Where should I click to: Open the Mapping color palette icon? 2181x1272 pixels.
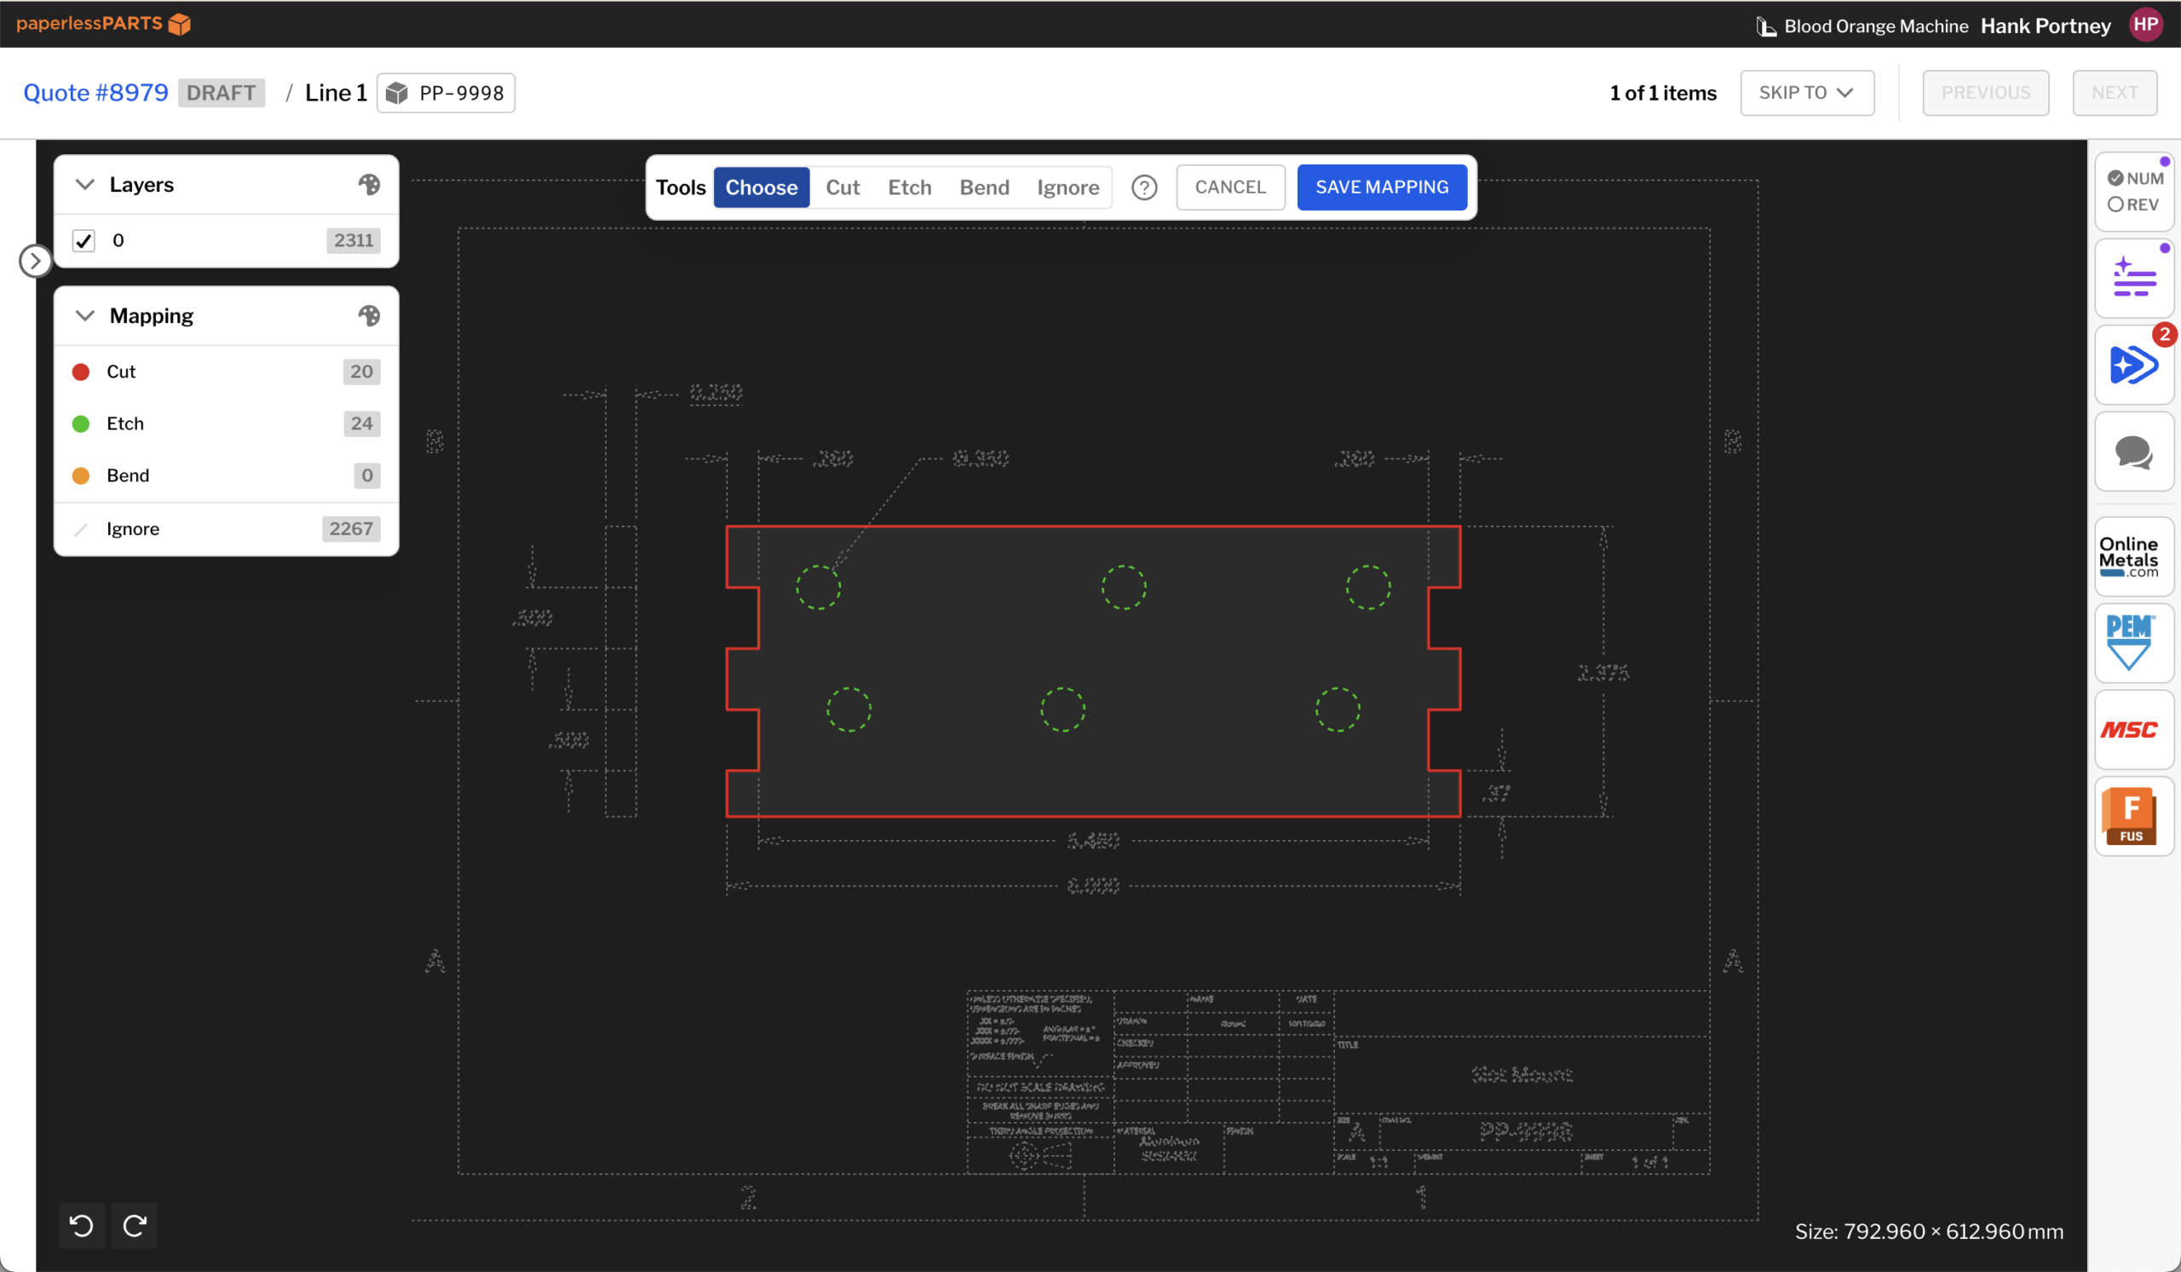369,316
